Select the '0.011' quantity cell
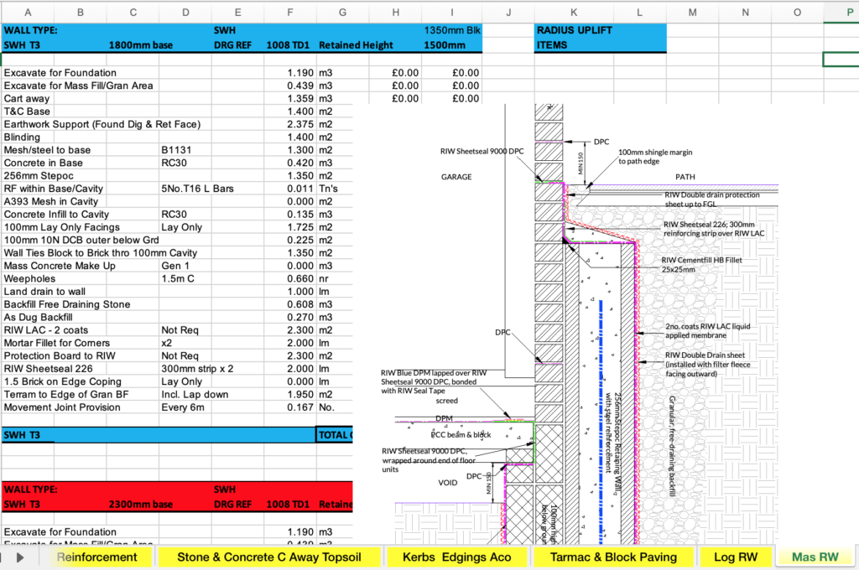 289,189
